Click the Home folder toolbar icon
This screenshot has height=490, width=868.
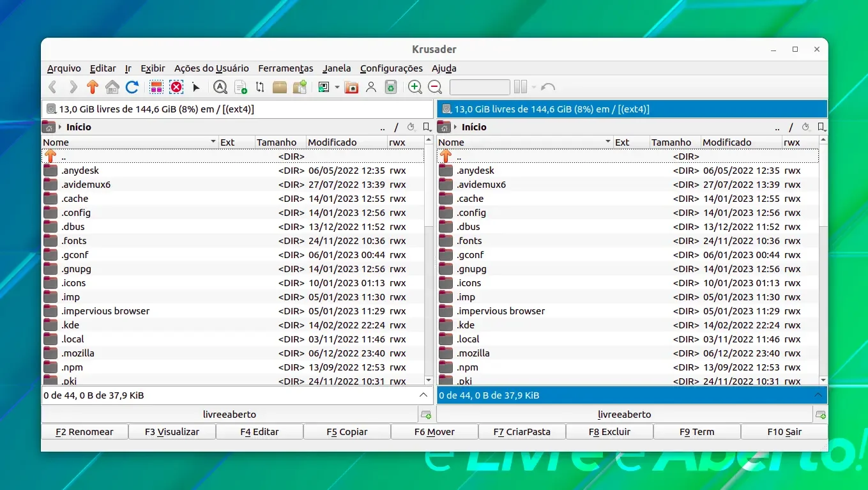[112, 88]
